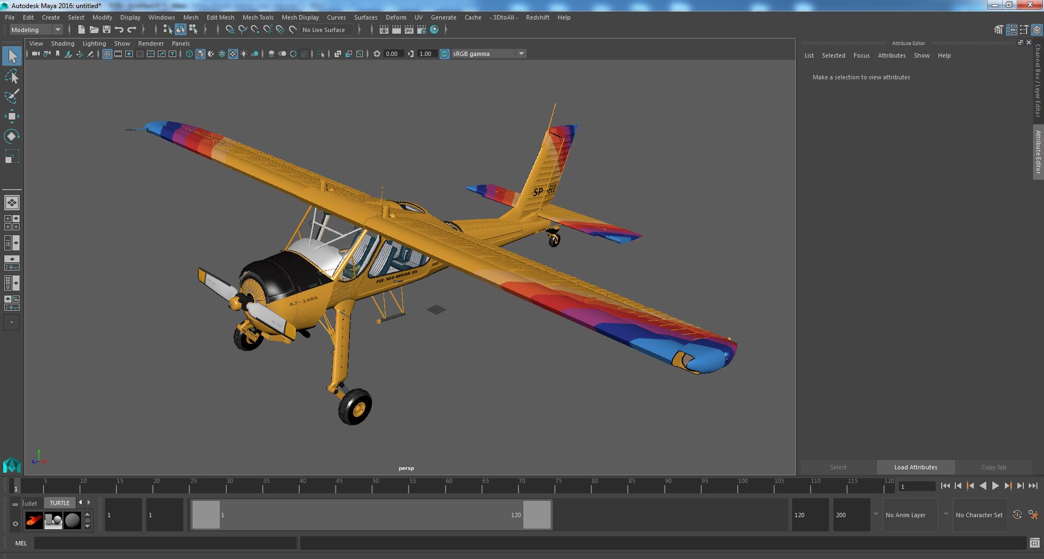
Task: Open the Shading panel menu
Action: (63, 43)
